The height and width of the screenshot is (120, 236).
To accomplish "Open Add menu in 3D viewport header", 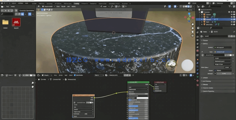I will [x=68, y=6].
